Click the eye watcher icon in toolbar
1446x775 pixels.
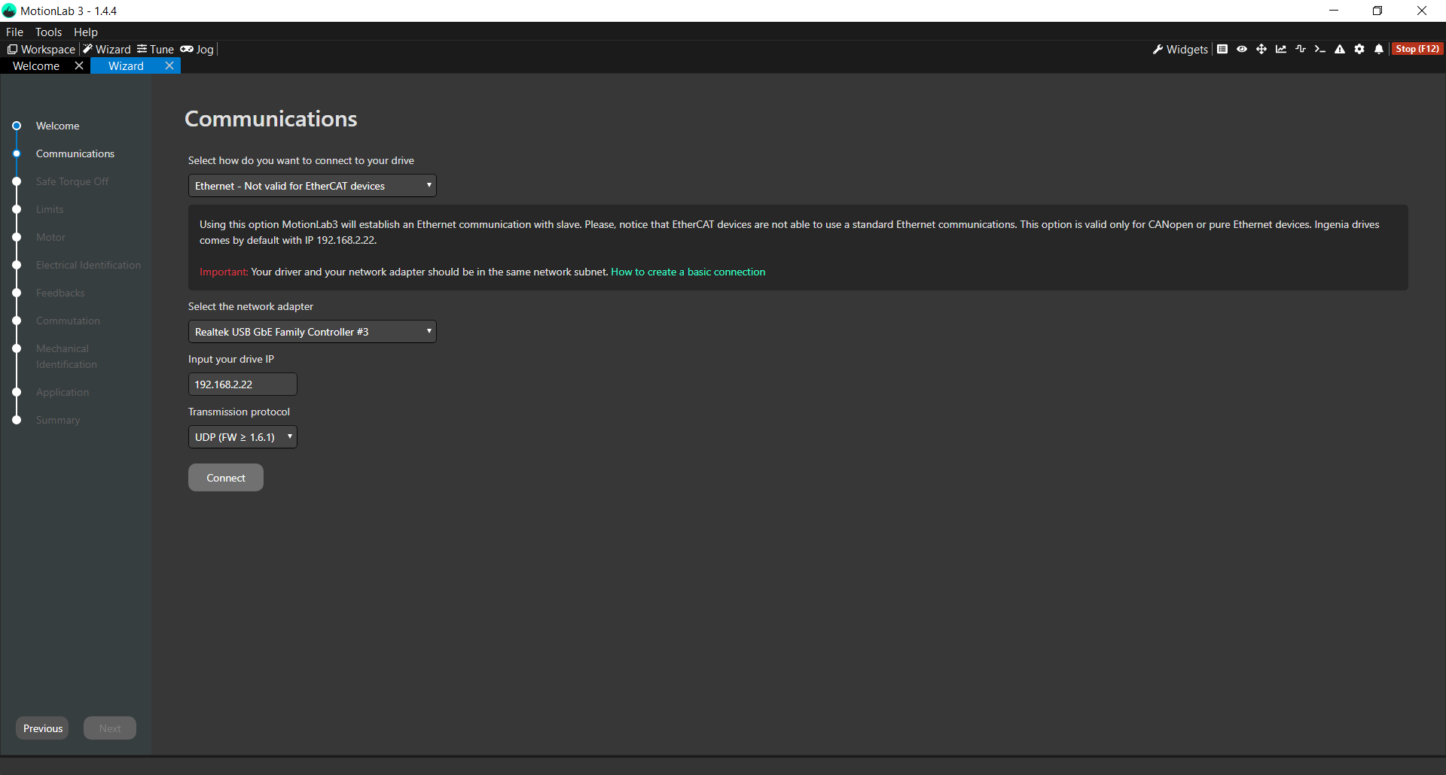tap(1242, 49)
